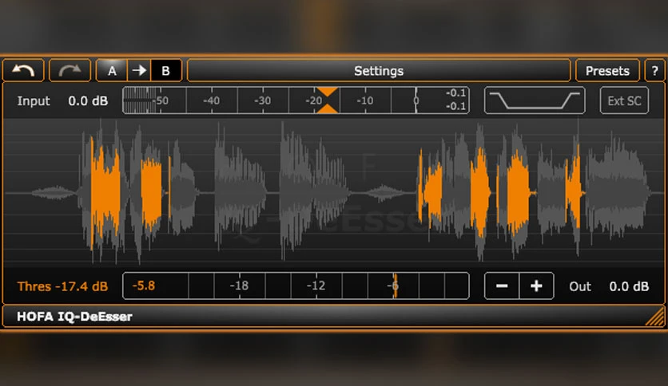This screenshot has height=386, width=668.
Task: Click the filter curve shape display
Action: click(x=535, y=100)
